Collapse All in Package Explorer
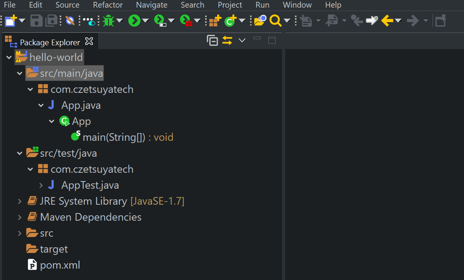 [212, 40]
